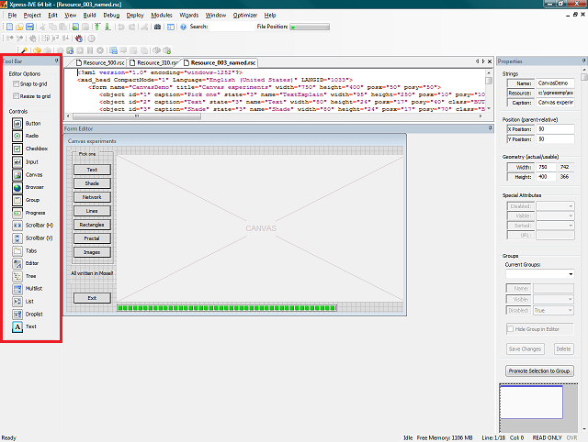
Task: Select the Droplist control icon
Action: click(17, 314)
